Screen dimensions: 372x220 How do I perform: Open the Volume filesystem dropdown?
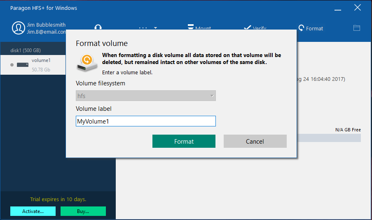[146, 96]
